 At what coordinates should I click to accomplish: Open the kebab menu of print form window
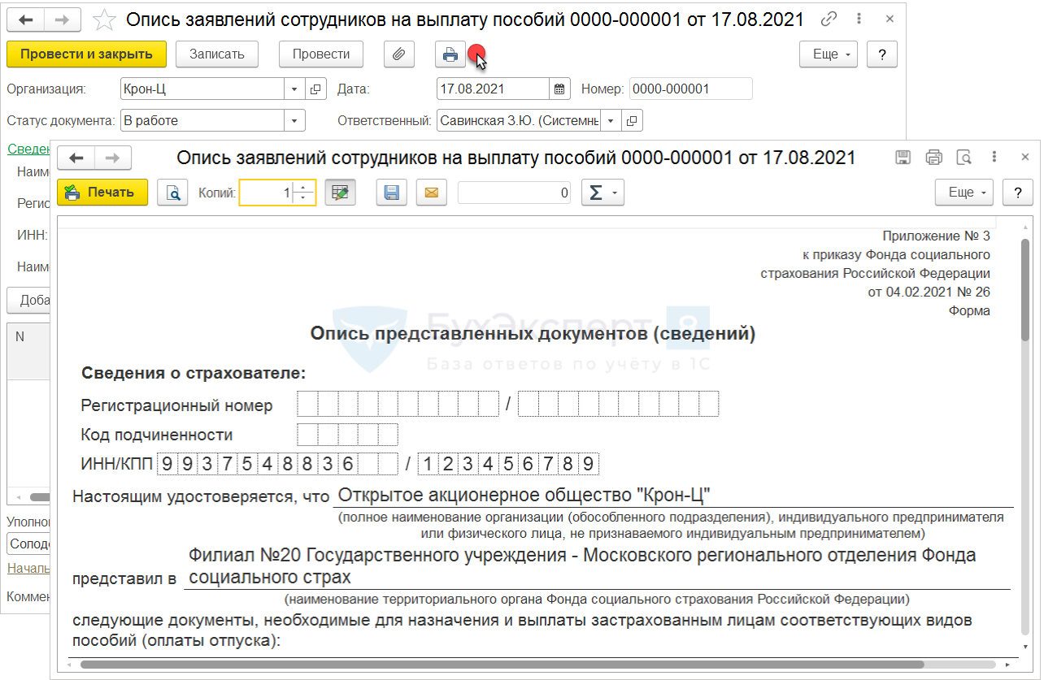pos(995,158)
